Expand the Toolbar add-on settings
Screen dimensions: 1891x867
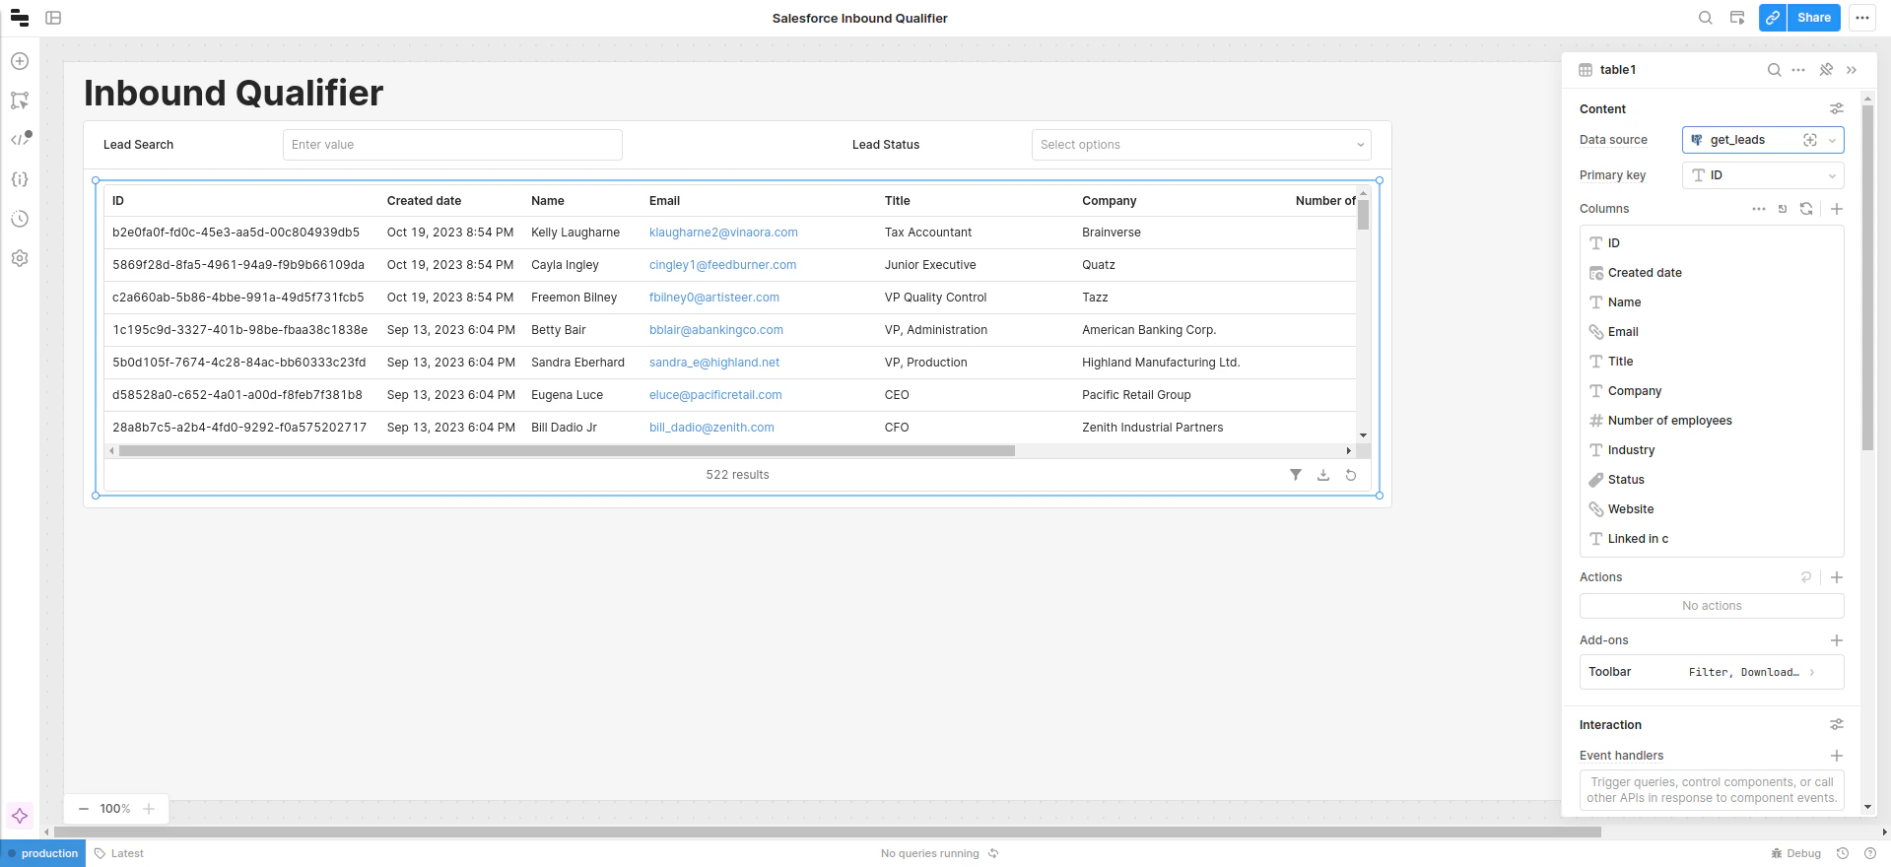click(1712, 672)
